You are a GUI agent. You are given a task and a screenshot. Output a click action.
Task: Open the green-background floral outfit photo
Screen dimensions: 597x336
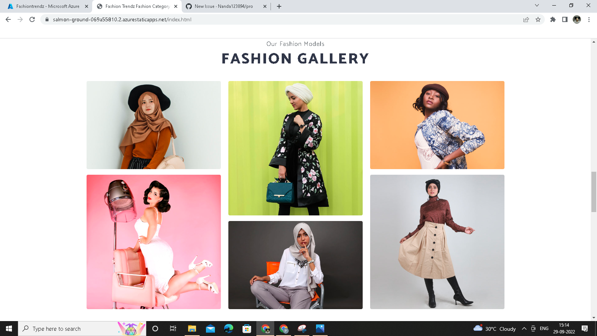point(296,148)
